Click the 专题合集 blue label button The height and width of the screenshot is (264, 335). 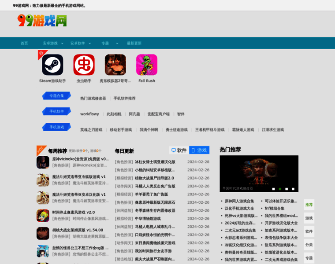pos(56,96)
